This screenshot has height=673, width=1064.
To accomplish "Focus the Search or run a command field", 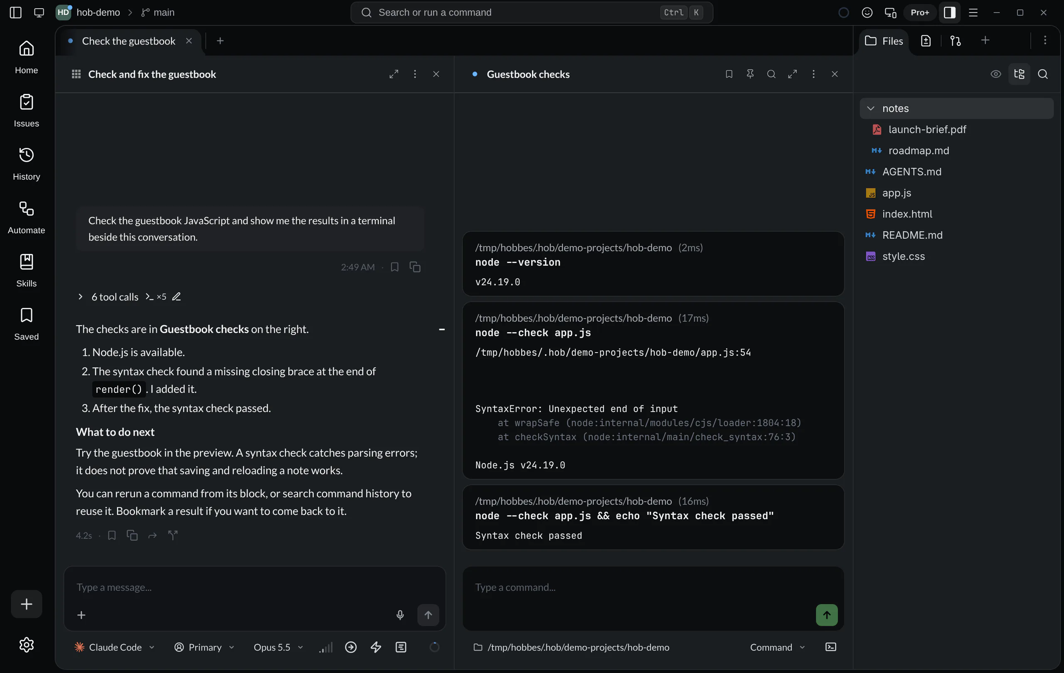I will (x=531, y=12).
